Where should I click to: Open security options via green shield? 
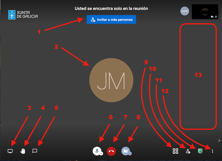click(200, 151)
